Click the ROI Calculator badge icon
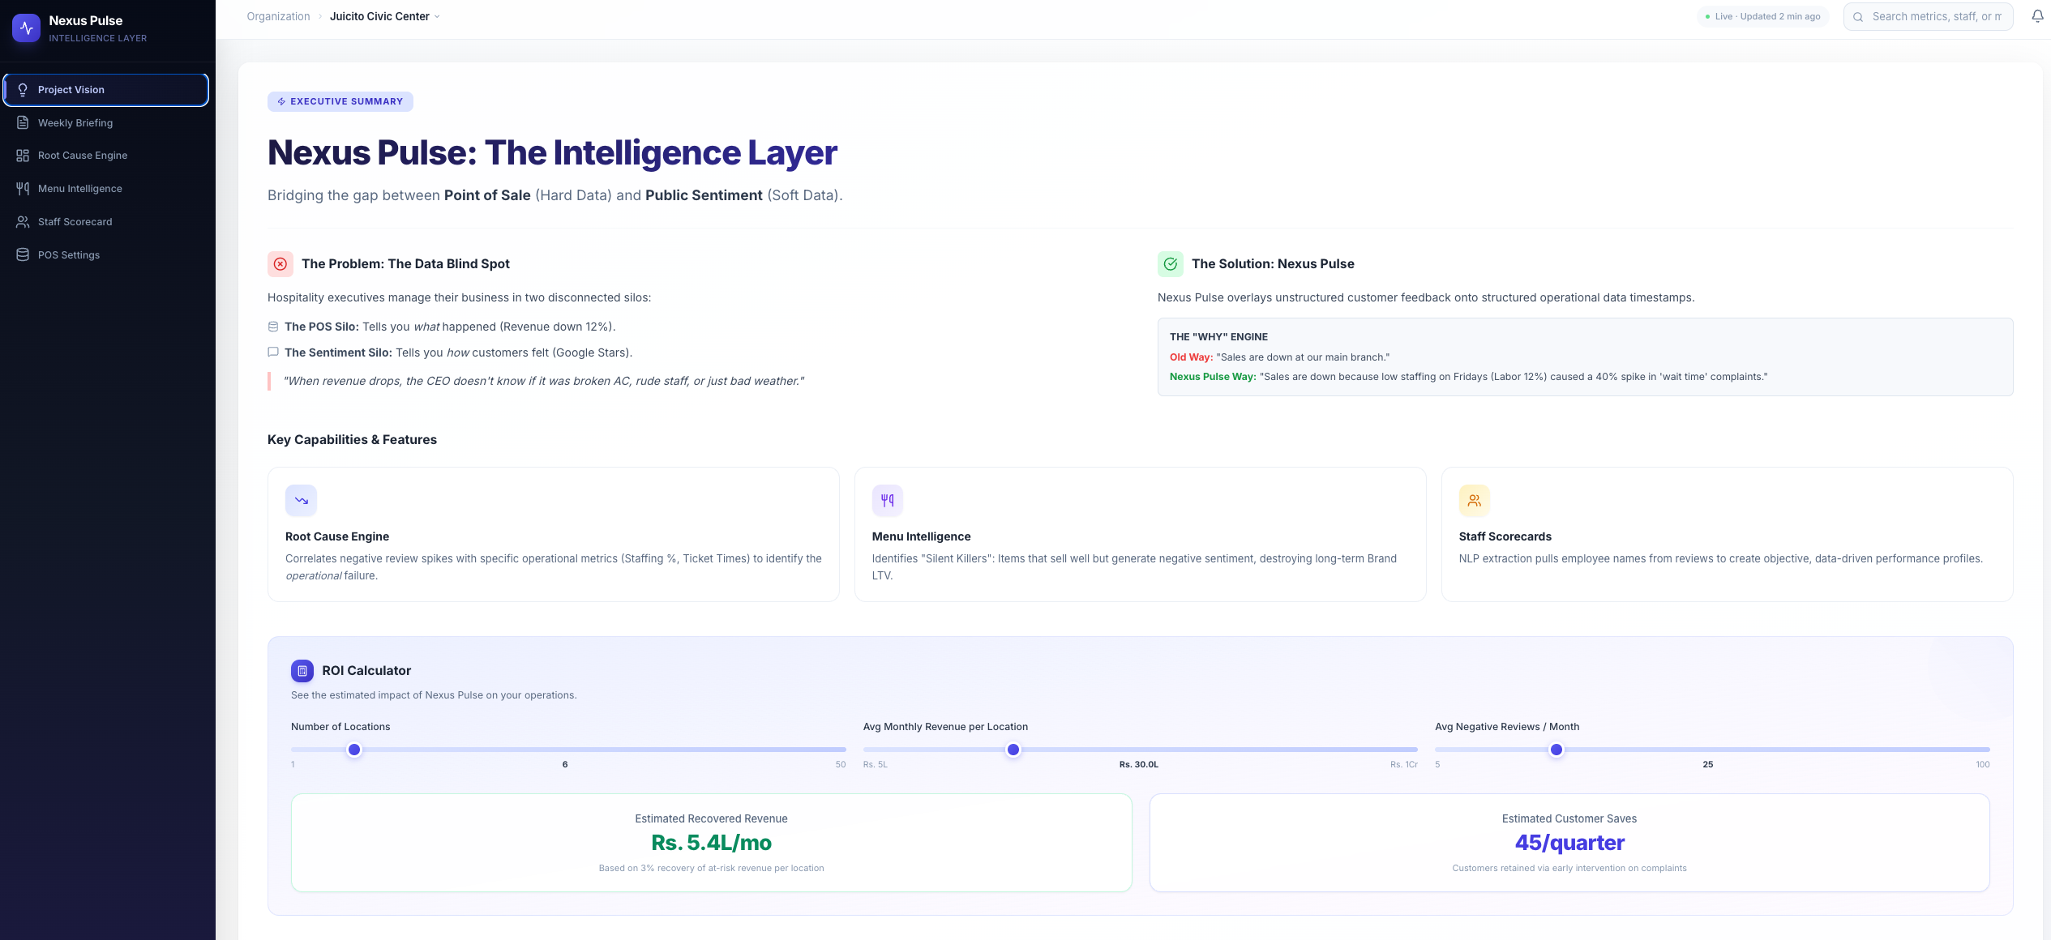Image resolution: width=2051 pixels, height=940 pixels. pyautogui.click(x=302, y=671)
